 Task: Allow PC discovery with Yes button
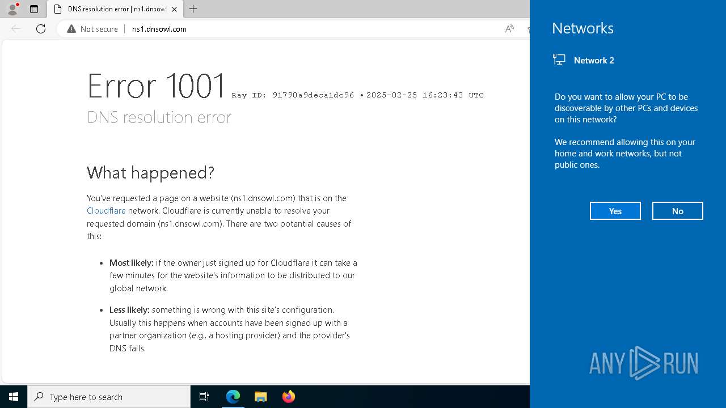615,211
